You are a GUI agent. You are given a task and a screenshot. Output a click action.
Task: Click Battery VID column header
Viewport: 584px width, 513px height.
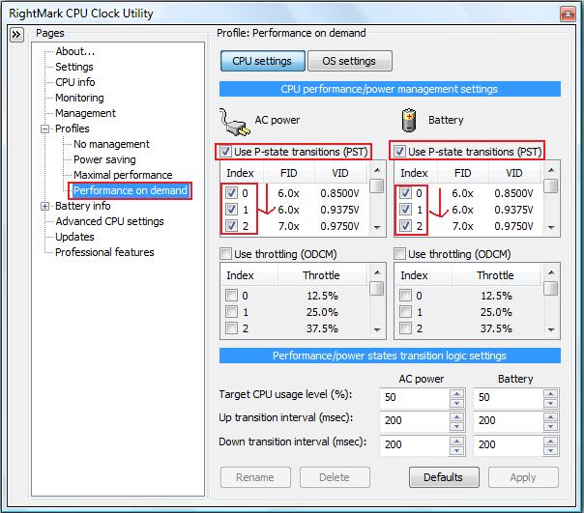pos(514,173)
